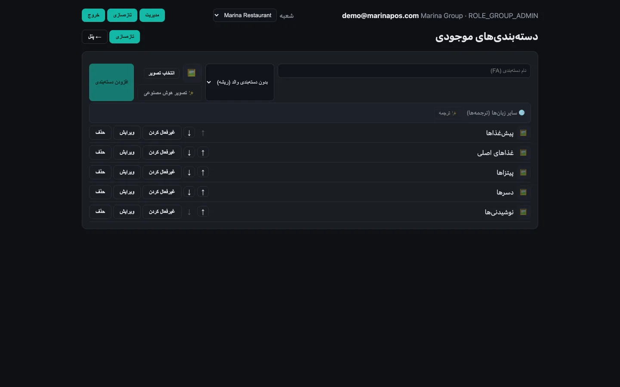620x387 pixels.
Task: Click خروج to log out
Action: [x=93, y=15]
